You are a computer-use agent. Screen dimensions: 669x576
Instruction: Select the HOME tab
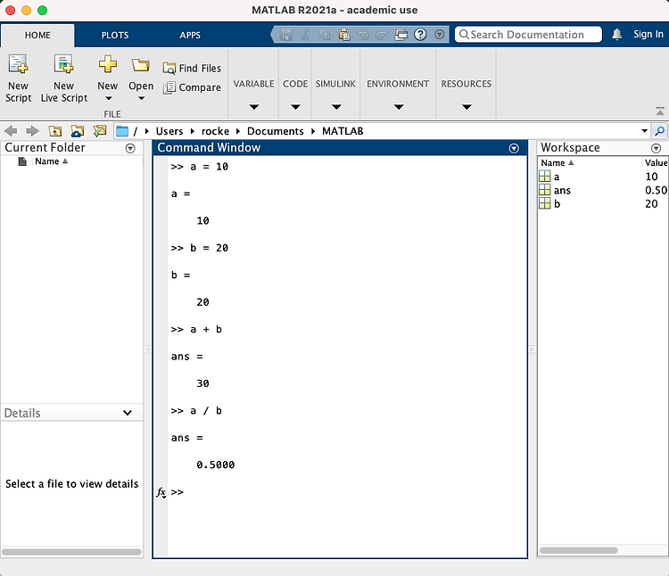(37, 35)
